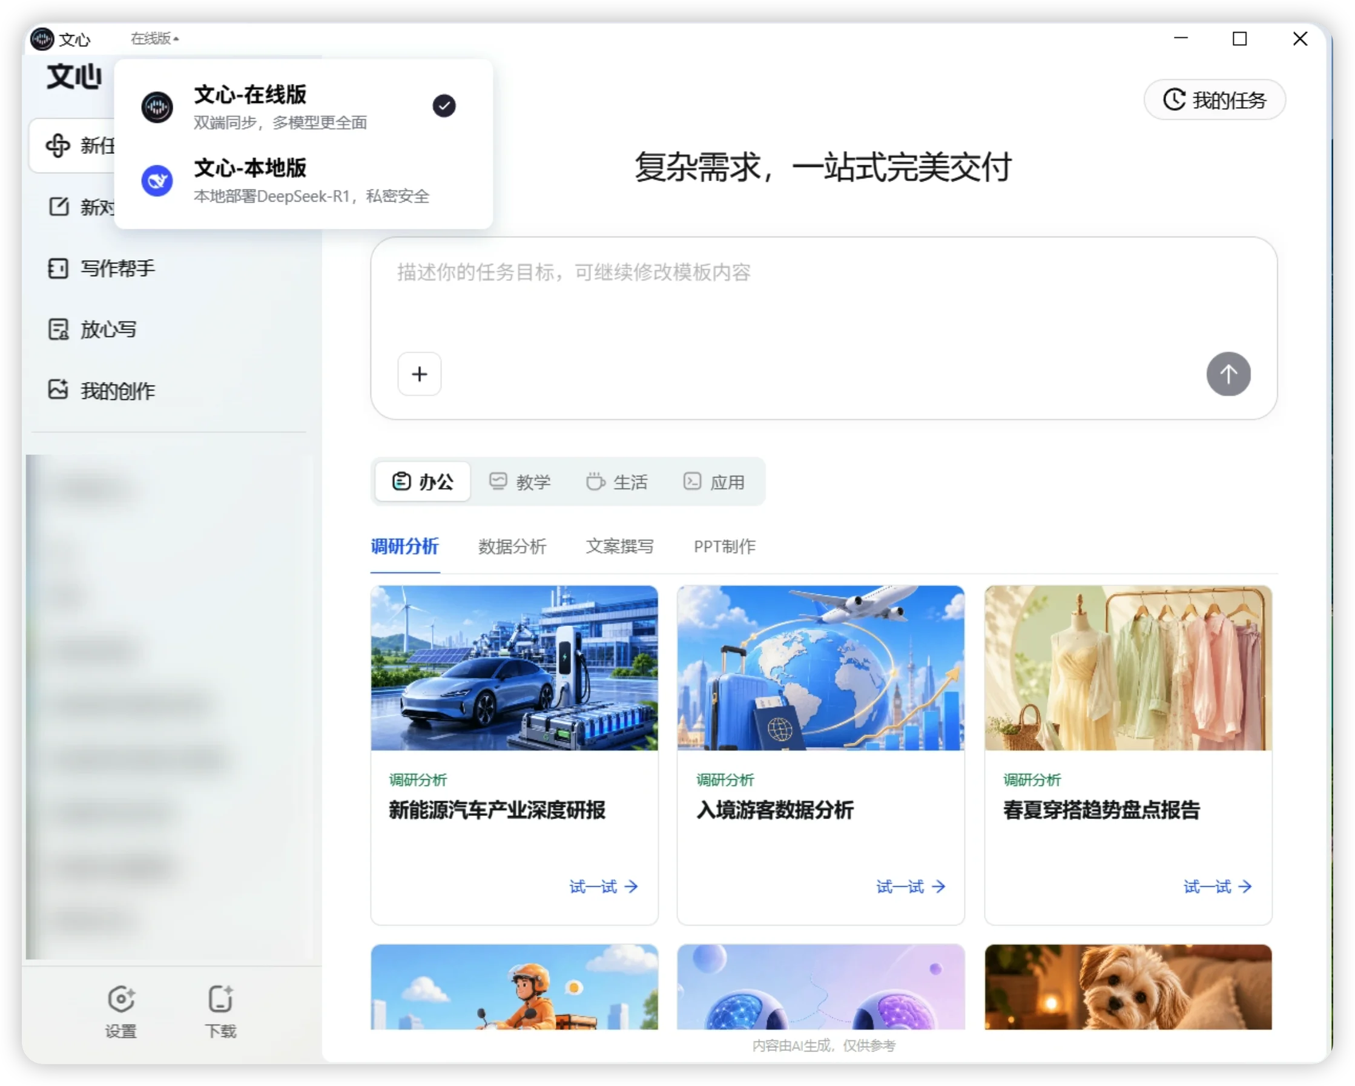Click 试一试 on 春夏穿搭 card
This screenshot has width=1355, height=1086.
pos(1218,887)
